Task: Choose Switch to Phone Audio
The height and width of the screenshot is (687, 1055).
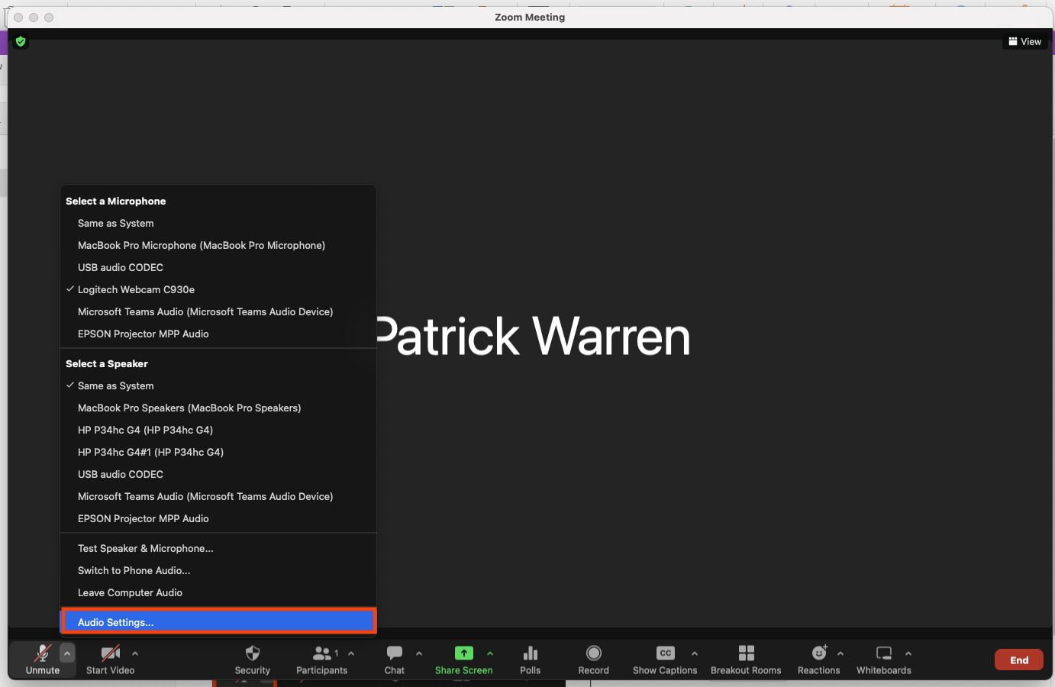Action: [x=218, y=570]
